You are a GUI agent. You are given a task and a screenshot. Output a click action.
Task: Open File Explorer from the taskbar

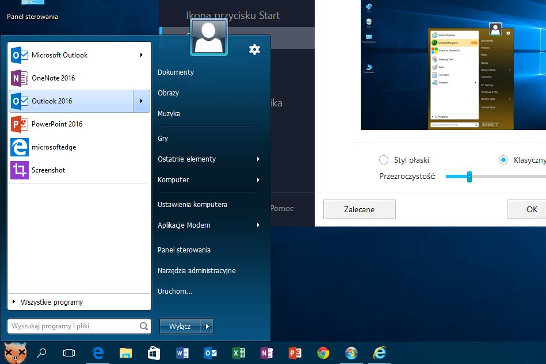pyautogui.click(x=125, y=353)
